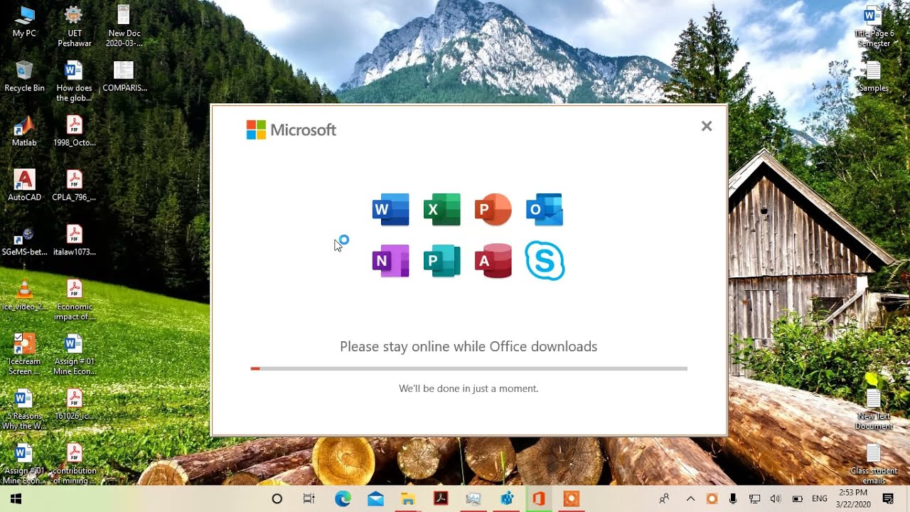Image resolution: width=910 pixels, height=512 pixels.
Task: Switch the ENG input language indicator
Action: (820, 498)
